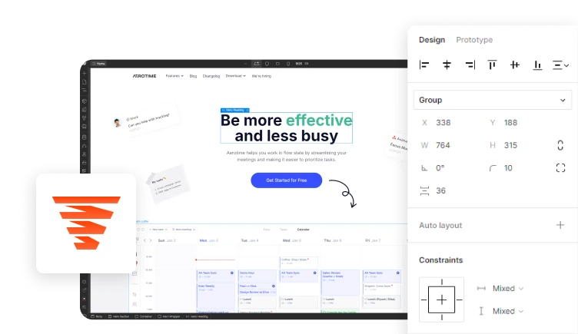Click the H1 Hero Heading breadcrumb

coord(197,316)
